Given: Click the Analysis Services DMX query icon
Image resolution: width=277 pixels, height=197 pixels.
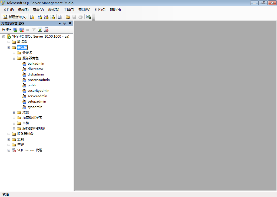Looking at the screenshot, I should (x=46, y=17).
